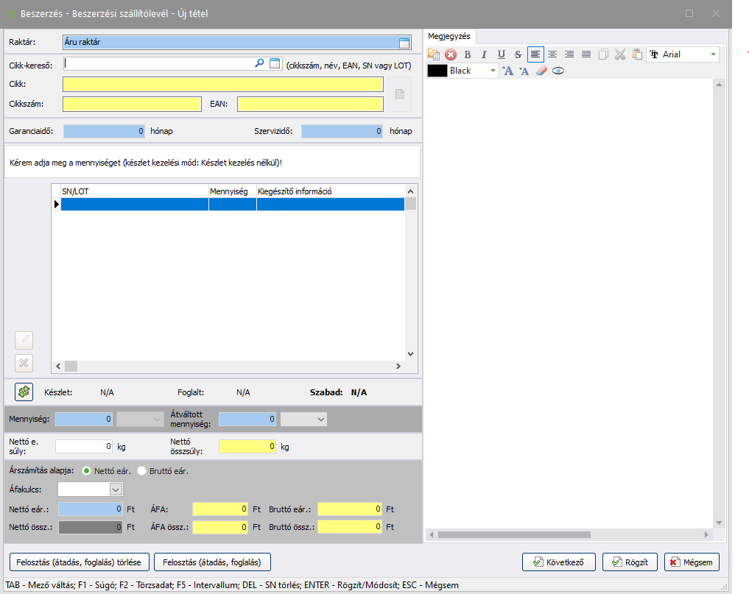The image size is (749, 594).
Task: Click the eraser clear formatting icon
Action: click(541, 71)
